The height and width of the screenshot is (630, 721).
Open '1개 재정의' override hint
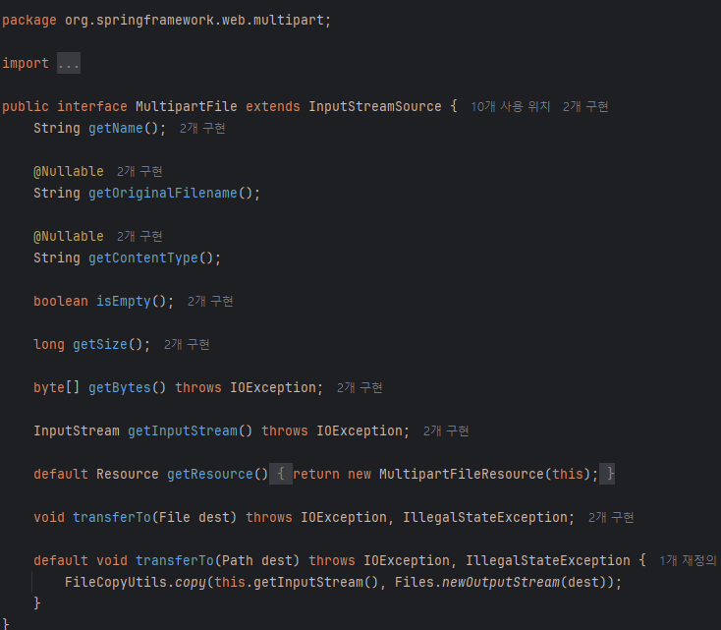pyautogui.click(x=688, y=561)
